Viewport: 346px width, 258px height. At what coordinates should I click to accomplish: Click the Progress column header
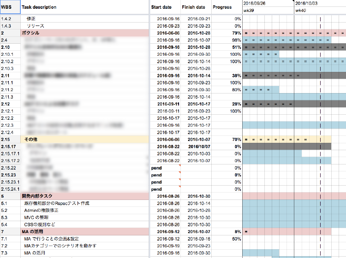(x=222, y=7)
